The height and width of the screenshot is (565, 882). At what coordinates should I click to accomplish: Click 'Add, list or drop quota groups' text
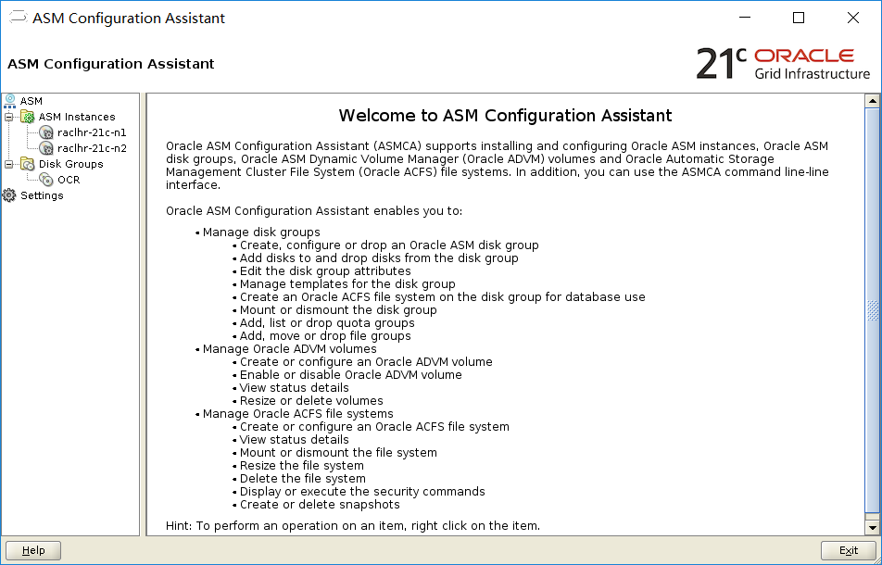pos(327,322)
